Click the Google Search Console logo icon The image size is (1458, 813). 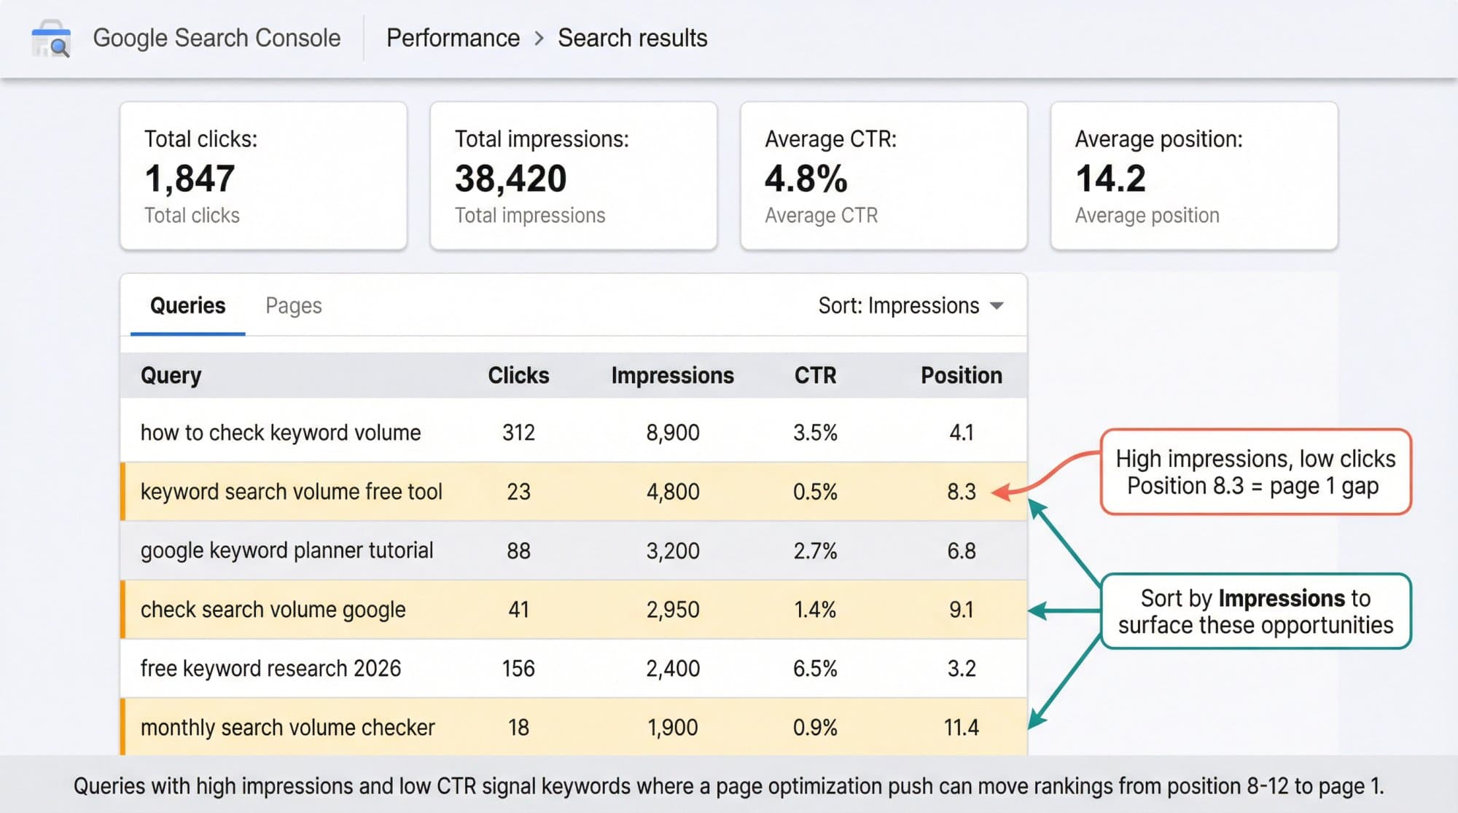(x=51, y=39)
